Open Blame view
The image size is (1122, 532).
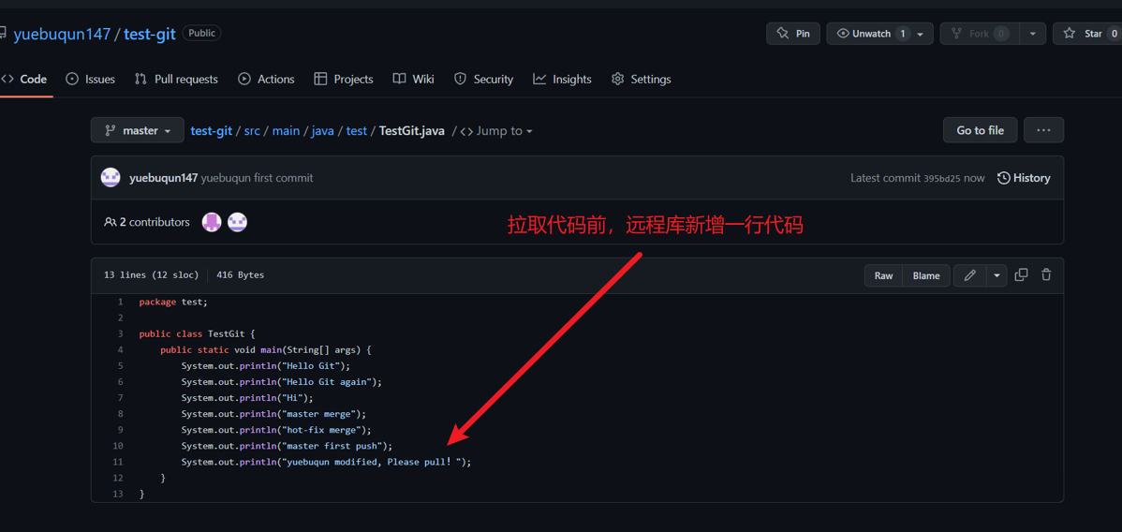pyautogui.click(x=926, y=275)
